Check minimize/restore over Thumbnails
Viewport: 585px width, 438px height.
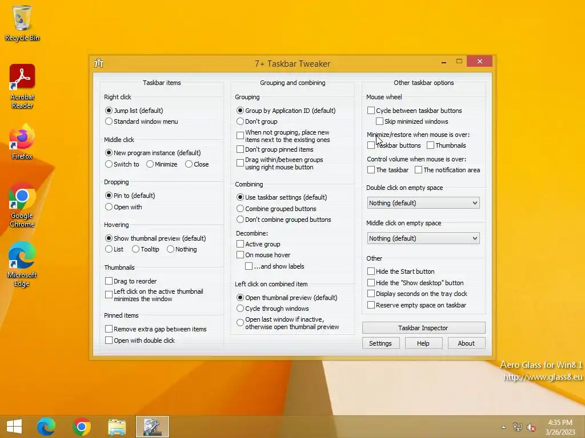pyautogui.click(x=446, y=145)
